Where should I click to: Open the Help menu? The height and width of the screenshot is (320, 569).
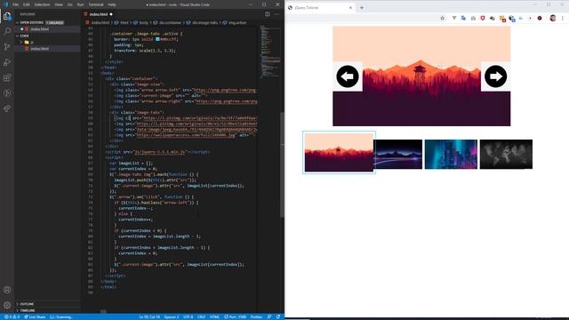(x=112, y=4)
